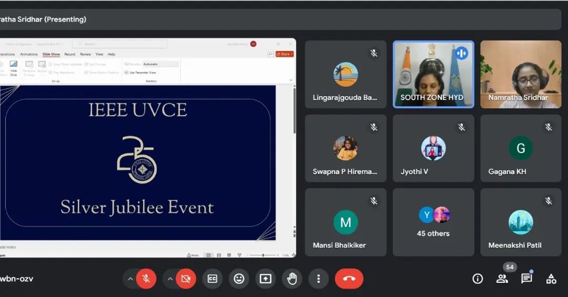Image resolution: width=568 pixels, height=297 pixels.
Task: Switch to the Animations tab in PowerPoint
Action: pos(28,54)
